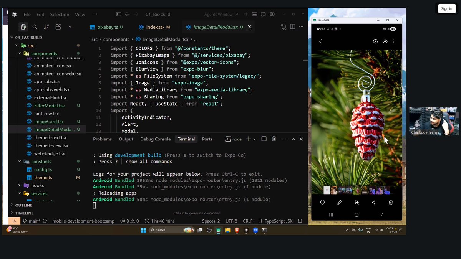Switch to the index.tsx editor tab
This screenshot has width=461, height=259.
click(154, 27)
